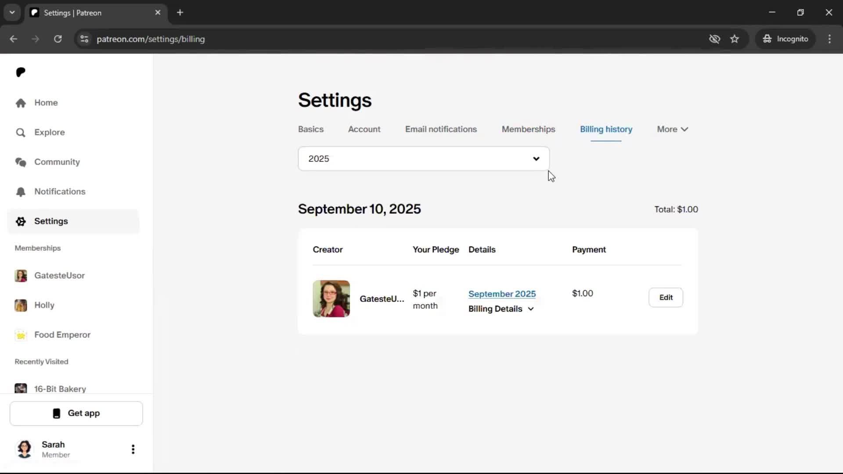Click the Recently Visited label

click(41, 362)
